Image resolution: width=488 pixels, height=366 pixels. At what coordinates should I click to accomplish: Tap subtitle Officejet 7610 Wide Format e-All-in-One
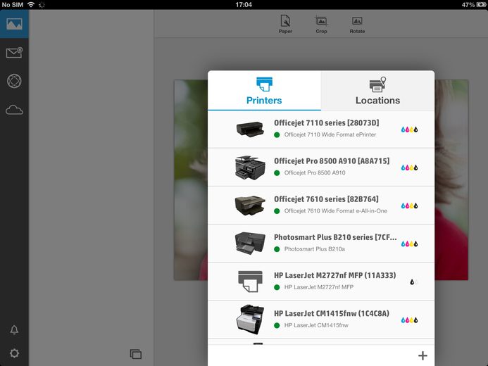(x=335, y=211)
